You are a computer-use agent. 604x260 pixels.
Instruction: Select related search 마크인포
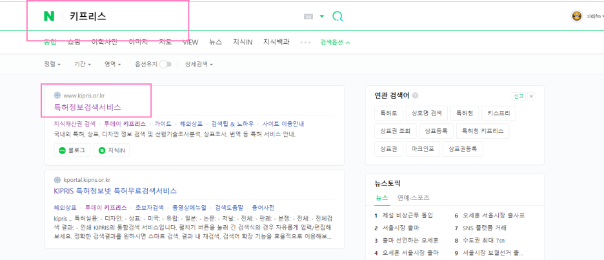(x=423, y=149)
